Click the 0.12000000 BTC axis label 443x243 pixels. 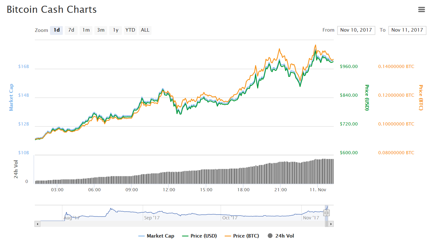click(x=396, y=95)
